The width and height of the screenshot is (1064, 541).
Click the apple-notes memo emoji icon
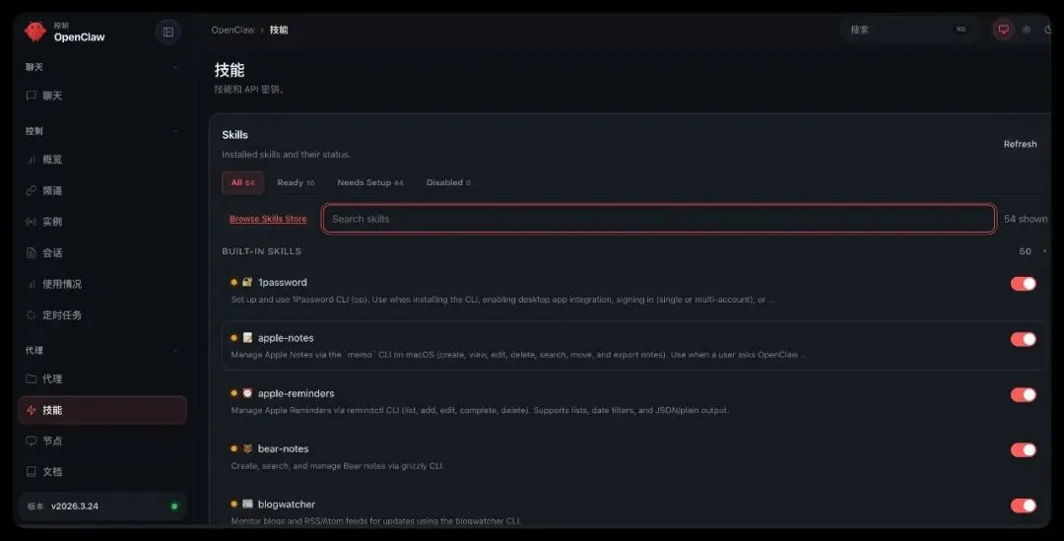pos(247,338)
